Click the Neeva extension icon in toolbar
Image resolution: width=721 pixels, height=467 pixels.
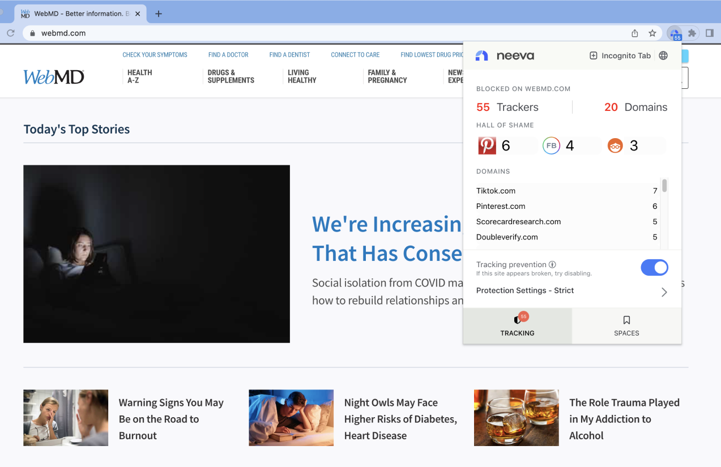point(674,33)
